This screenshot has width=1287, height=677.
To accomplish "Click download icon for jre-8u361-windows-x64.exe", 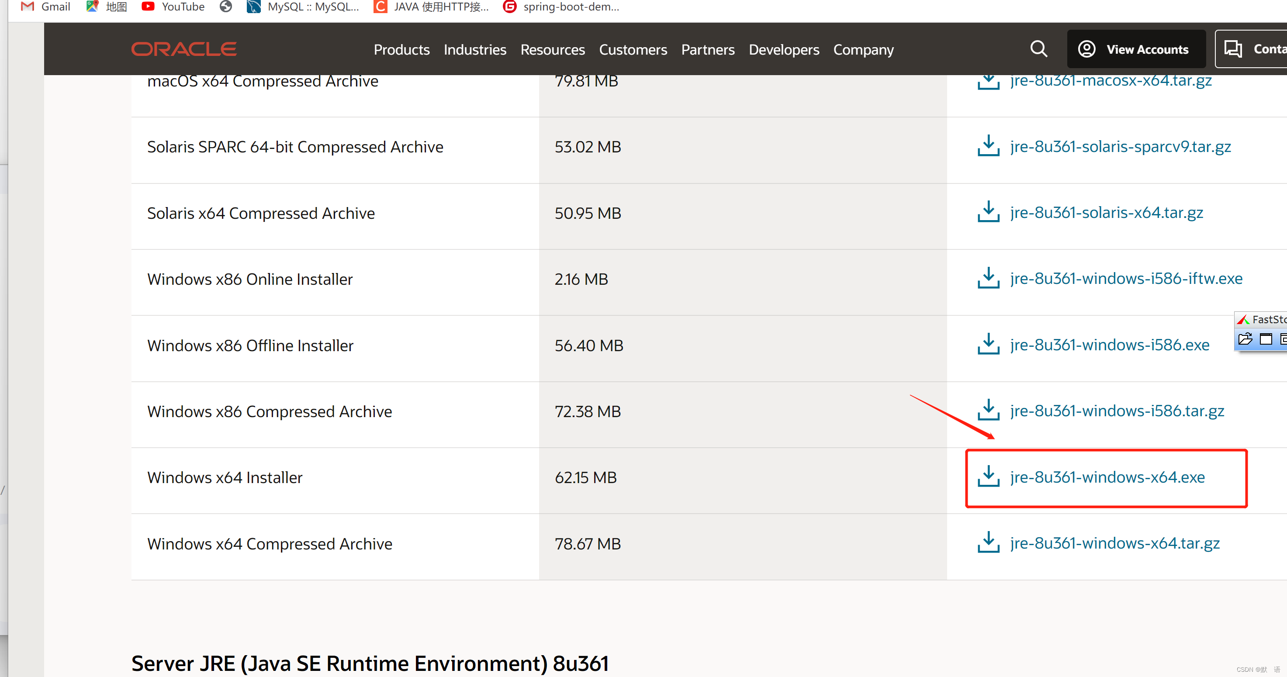I will pos(988,477).
